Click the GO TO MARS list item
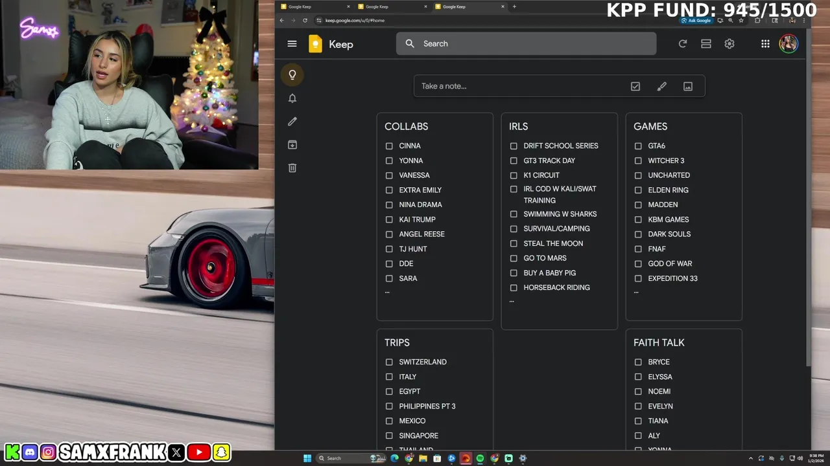Image resolution: width=830 pixels, height=466 pixels. [545, 258]
